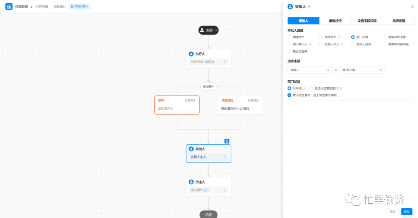Switch to the 审批人 tab
Image resolution: width=418 pixels, height=218 pixels.
point(303,21)
